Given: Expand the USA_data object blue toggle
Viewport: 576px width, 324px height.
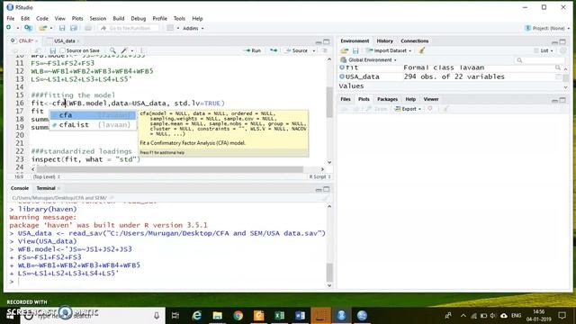Looking at the screenshot, I should (342, 76).
